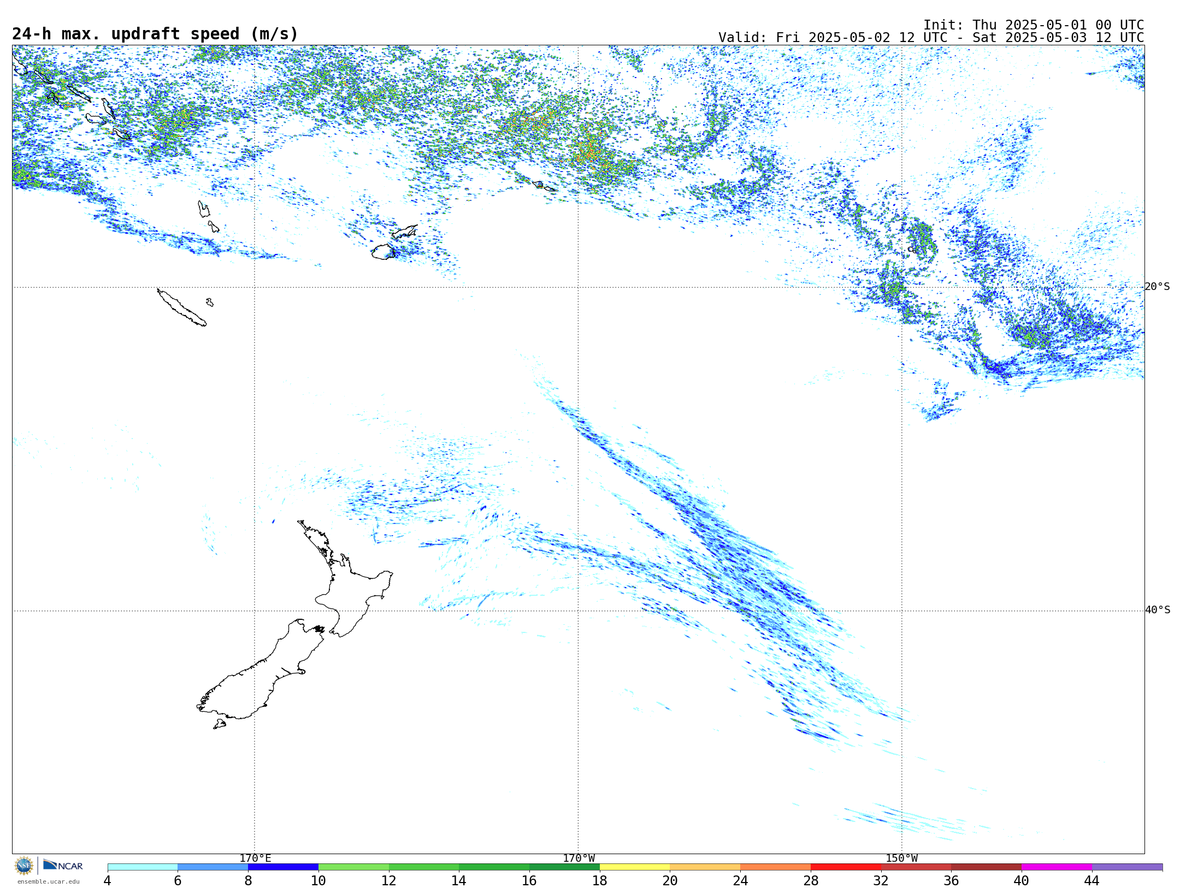Click the 20°S latitude label
The height and width of the screenshot is (888, 1180).
(x=1158, y=287)
